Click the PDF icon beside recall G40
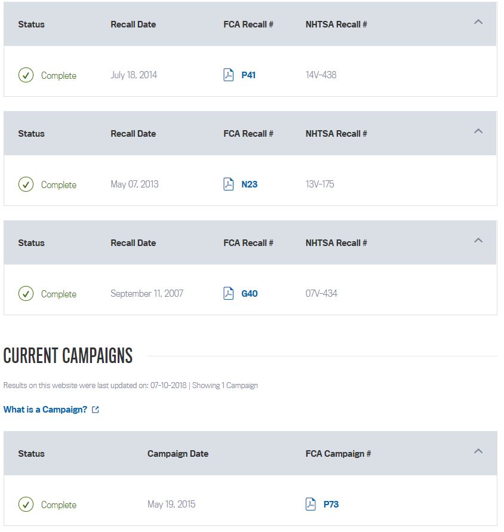The image size is (504, 532). 229,294
